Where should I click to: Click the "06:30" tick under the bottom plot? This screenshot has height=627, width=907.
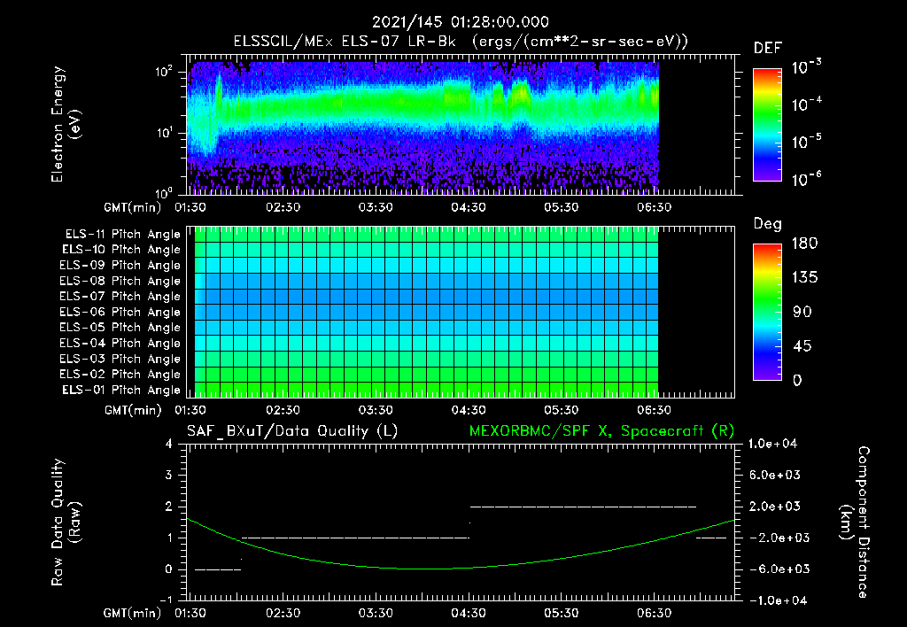pos(655,613)
